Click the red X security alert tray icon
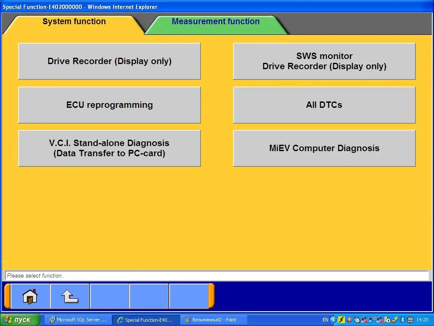Image resolution: width=434 pixels, height=326 pixels. 349,320
